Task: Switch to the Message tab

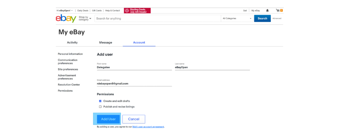Action: 106,43
